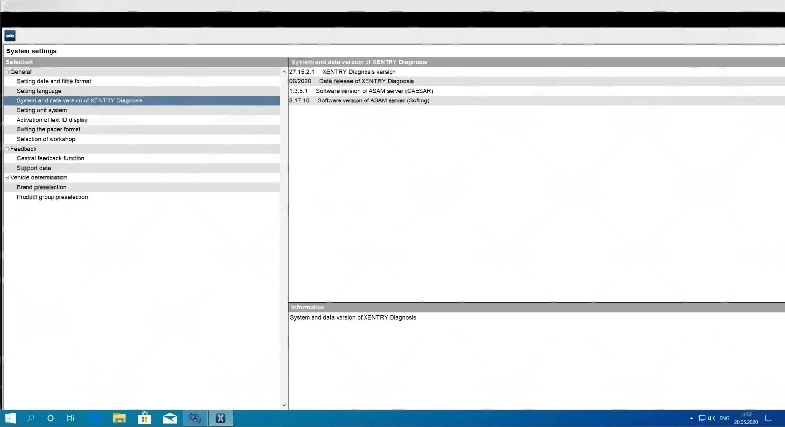
Task: Open Mail app on taskbar
Action: pos(170,418)
